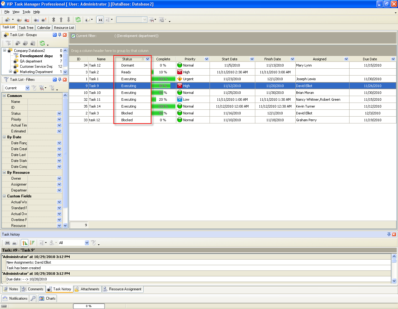Click the Delete task toolbar icon
Image resolution: width=398 pixels, height=309 pixels.
pyautogui.click(x=27, y=20)
